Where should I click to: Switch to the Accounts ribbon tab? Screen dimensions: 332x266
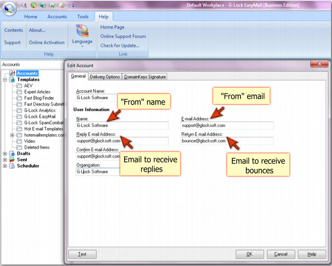[57, 16]
